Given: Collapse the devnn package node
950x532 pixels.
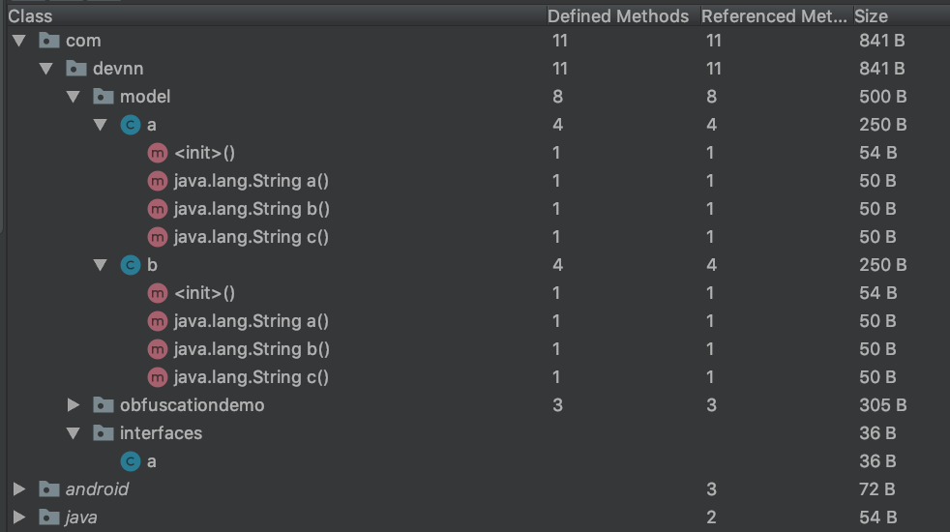Looking at the screenshot, I should coord(46,69).
